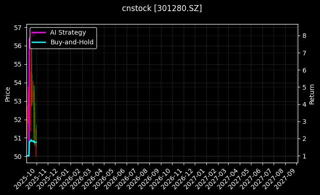This screenshot has height=195, width=320.
Task: Click the 8 return tick label
Action: pos(304,36)
